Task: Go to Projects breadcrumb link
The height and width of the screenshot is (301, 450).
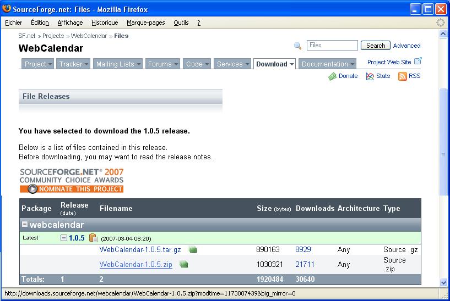Action: coord(53,36)
